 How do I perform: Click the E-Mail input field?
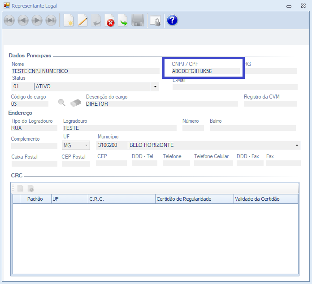(234, 87)
